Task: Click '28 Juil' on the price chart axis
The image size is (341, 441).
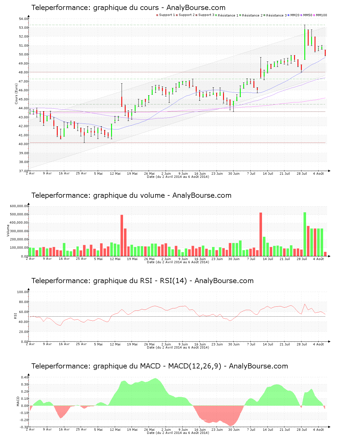Action: pos(302,174)
